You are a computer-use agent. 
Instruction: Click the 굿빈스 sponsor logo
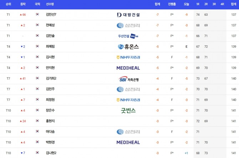pyautogui.click(x=128, y=110)
